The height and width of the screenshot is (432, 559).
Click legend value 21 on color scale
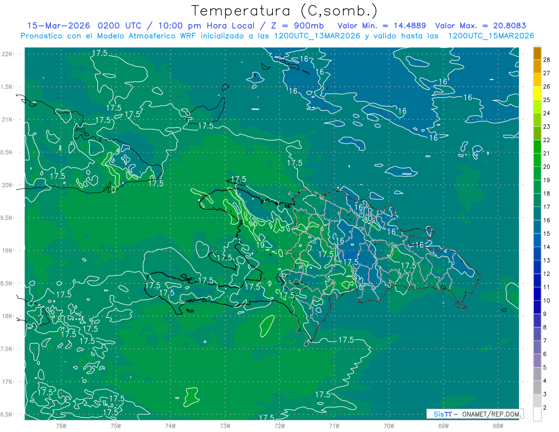[x=546, y=153]
